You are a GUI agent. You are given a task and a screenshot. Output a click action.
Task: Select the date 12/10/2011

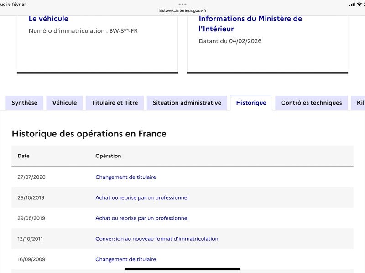click(30, 238)
